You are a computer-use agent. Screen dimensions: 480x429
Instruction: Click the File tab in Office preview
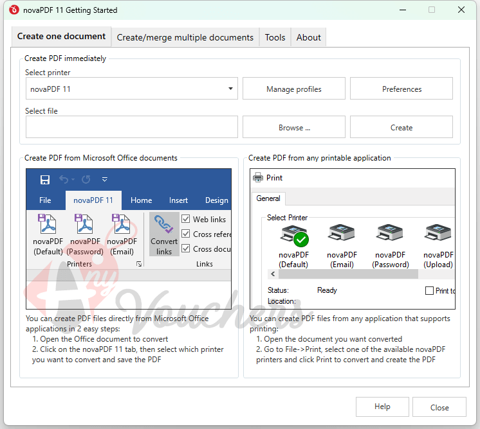pos(45,200)
